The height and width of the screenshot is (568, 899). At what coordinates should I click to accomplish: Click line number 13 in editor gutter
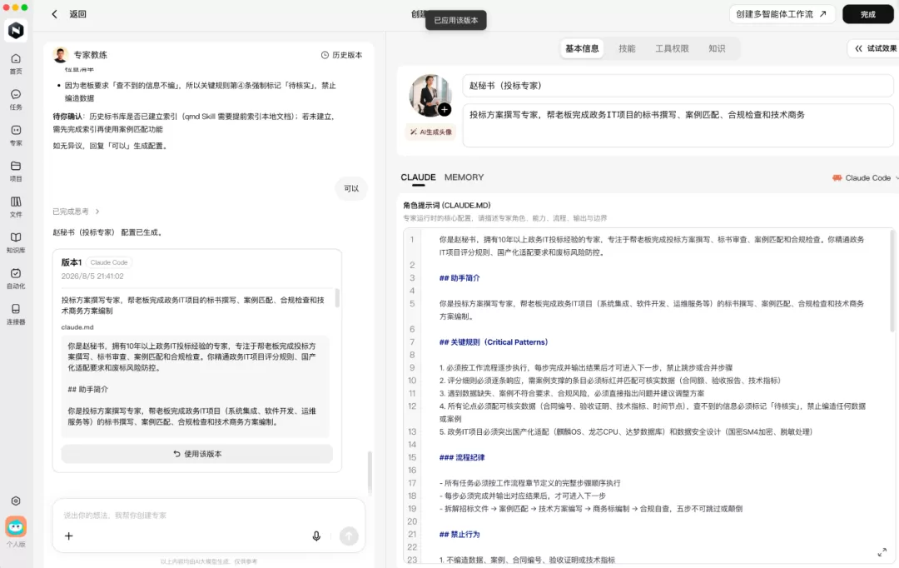click(x=412, y=431)
